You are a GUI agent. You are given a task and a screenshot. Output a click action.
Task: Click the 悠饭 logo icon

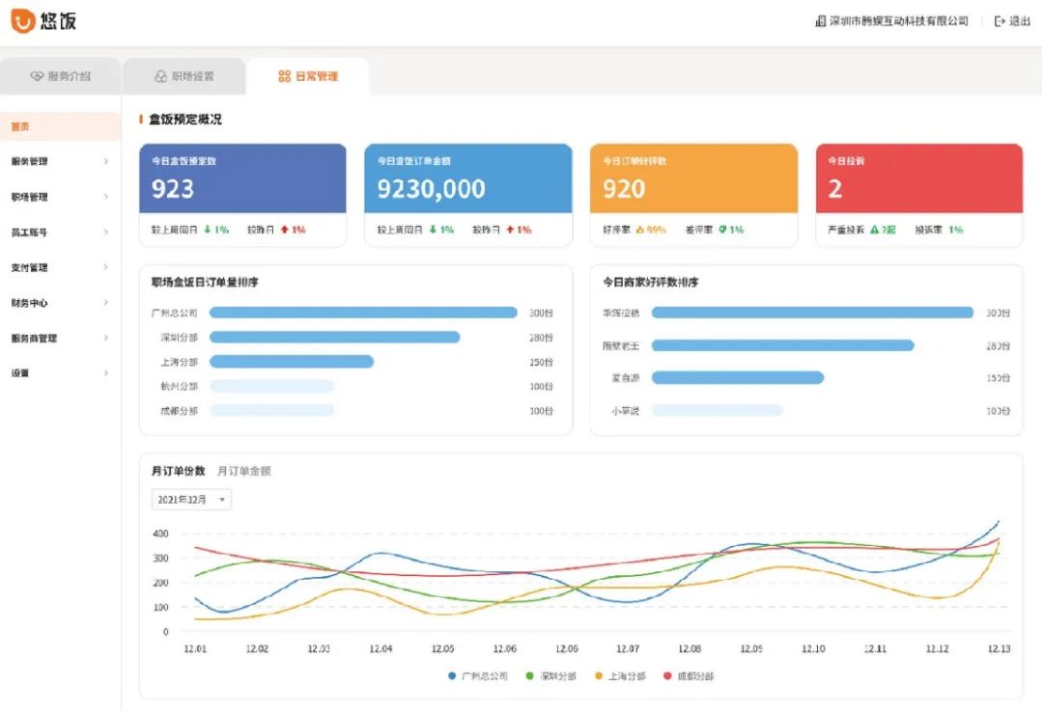(22, 20)
